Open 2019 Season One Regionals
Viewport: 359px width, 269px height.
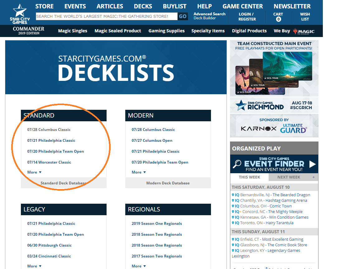click(x=157, y=224)
